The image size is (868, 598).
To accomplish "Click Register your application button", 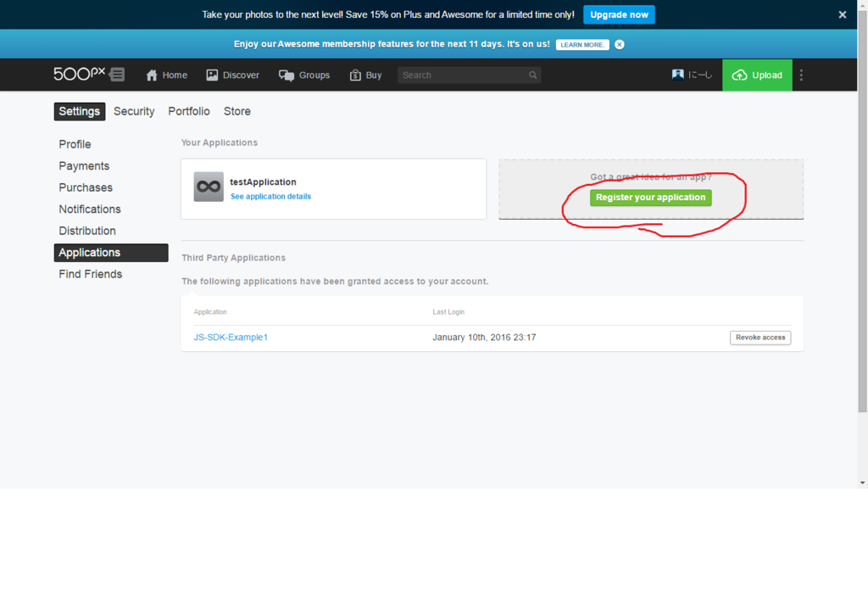I will [x=650, y=198].
